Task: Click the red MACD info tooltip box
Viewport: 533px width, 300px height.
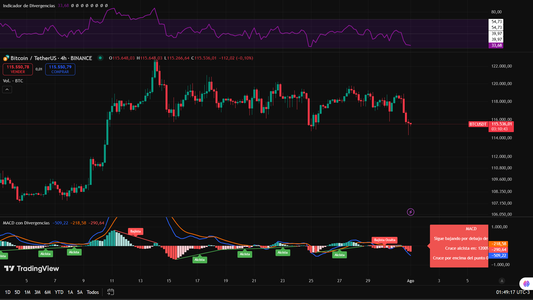Action: 459,246
